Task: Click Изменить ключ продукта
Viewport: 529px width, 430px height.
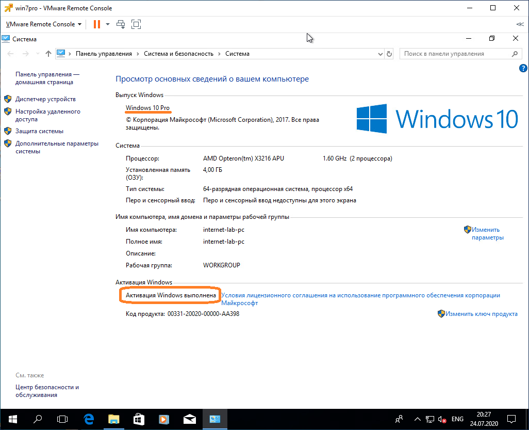Action: click(481, 314)
